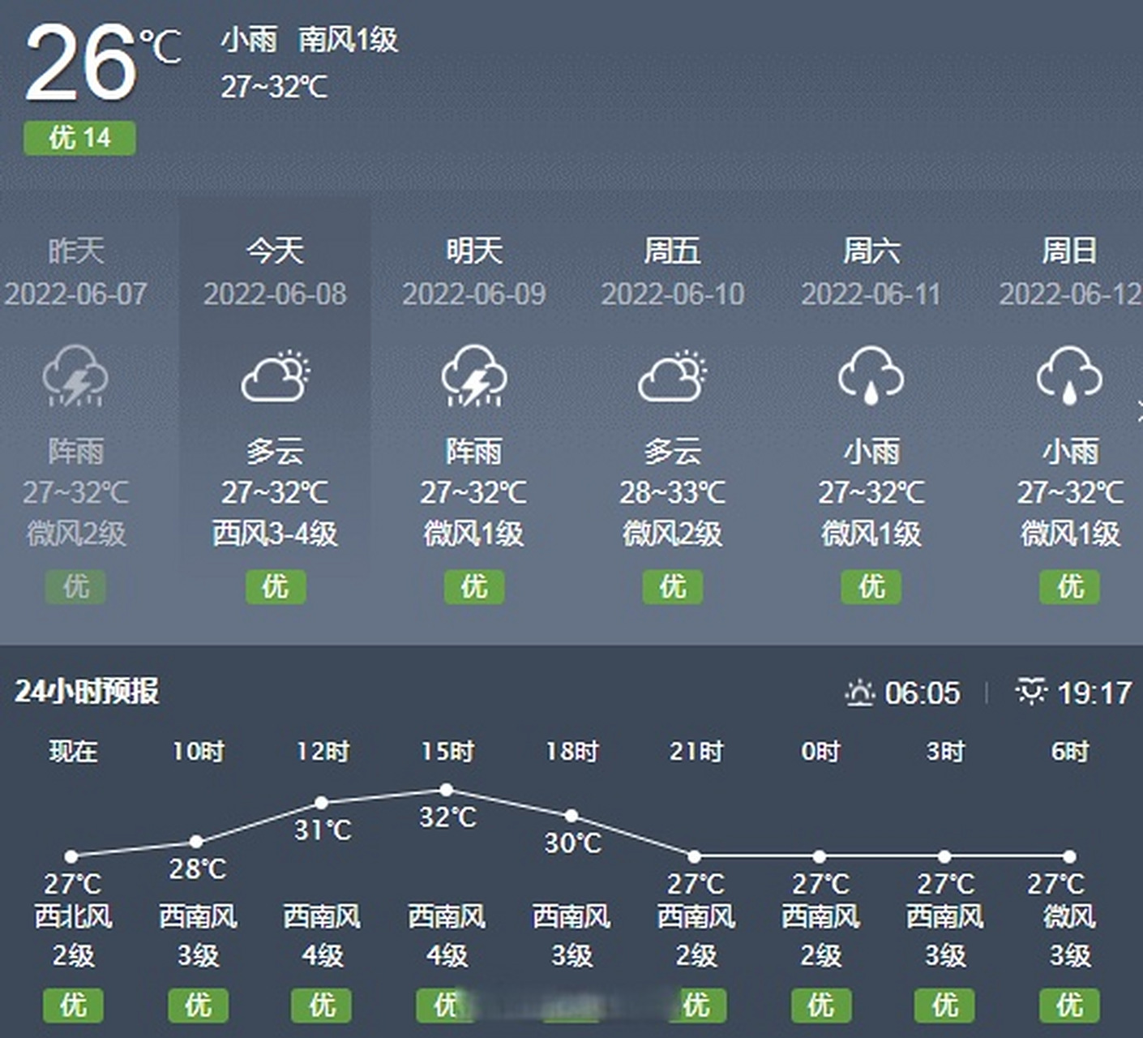The height and width of the screenshot is (1038, 1143).
Task: Click the 现在 hourly data point
Action: [x=71, y=856]
